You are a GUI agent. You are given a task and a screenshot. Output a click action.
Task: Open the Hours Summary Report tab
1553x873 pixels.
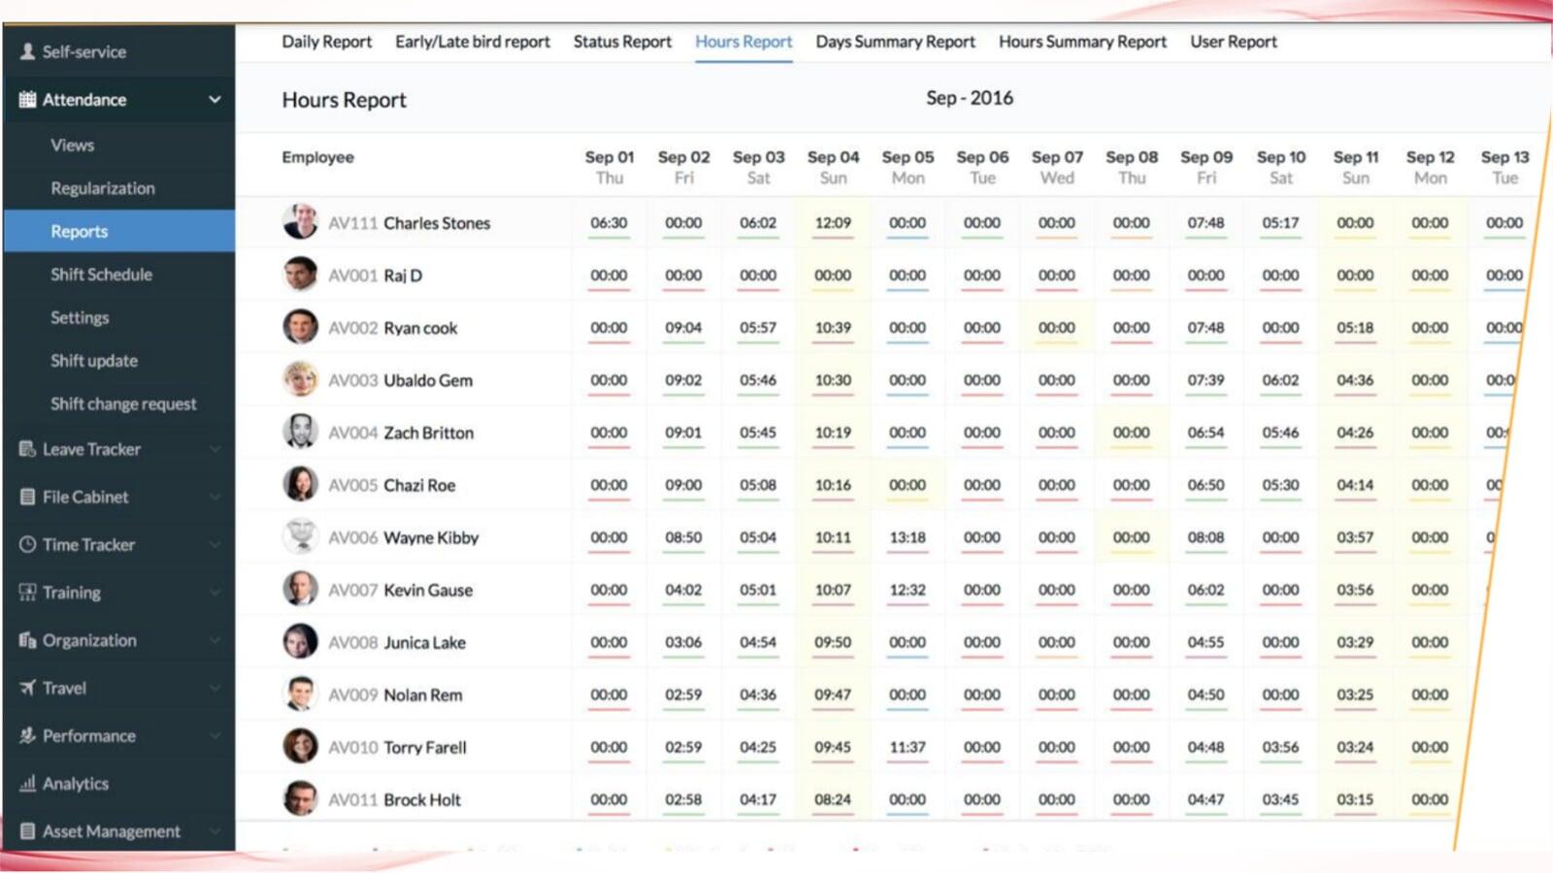point(1082,42)
